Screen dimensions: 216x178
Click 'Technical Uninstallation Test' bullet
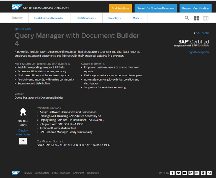[58, 128]
